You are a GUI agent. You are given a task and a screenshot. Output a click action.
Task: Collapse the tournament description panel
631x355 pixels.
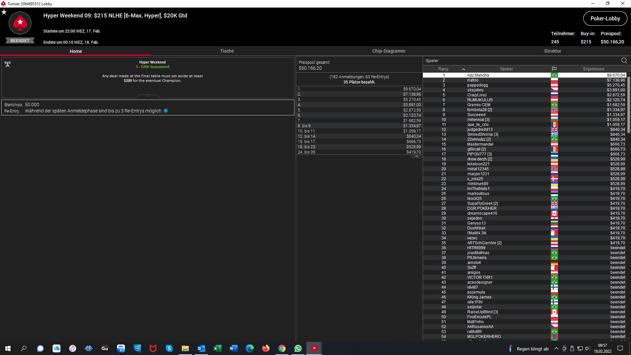click(x=148, y=96)
